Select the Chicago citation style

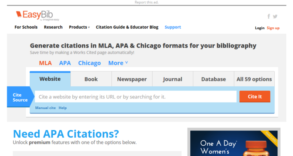click(x=89, y=63)
